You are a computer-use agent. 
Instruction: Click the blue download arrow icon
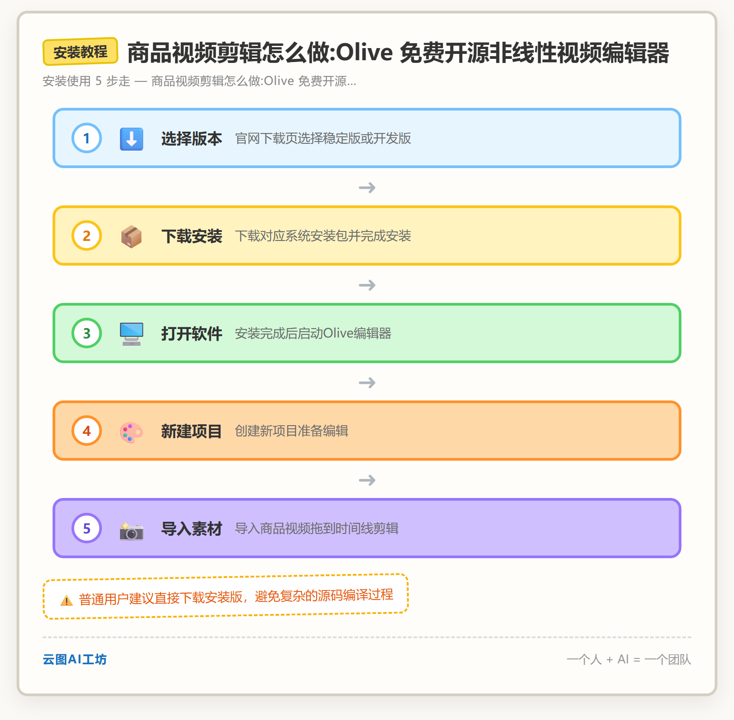[x=132, y=138]
